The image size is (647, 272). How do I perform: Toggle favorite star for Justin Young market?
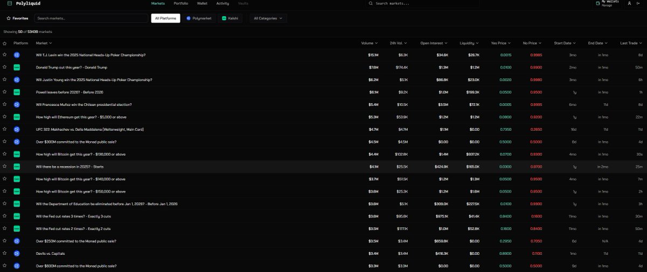[5, 80]
